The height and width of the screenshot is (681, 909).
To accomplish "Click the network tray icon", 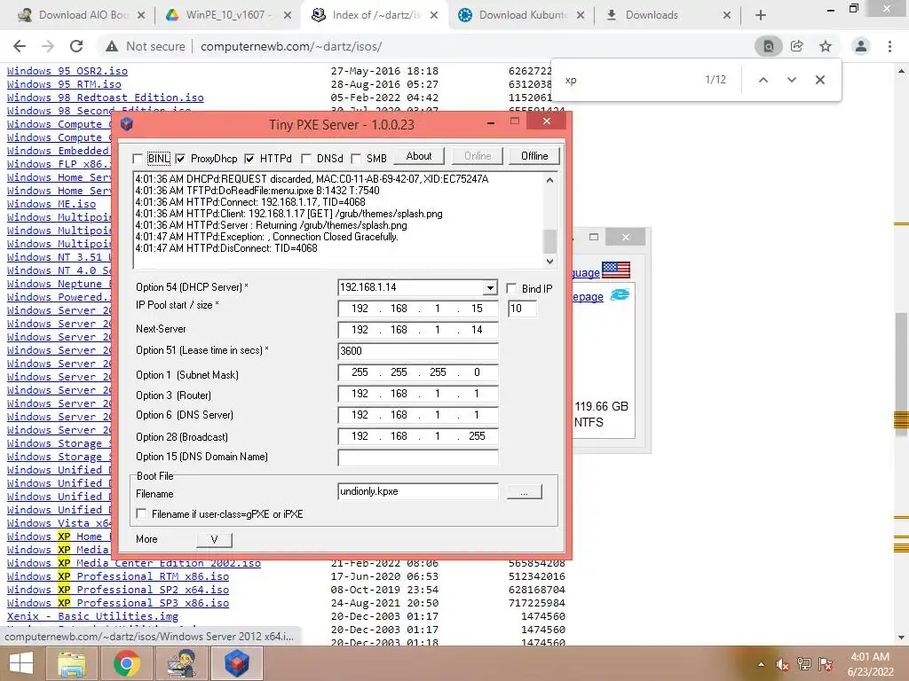I will pyautogui.click(x=804, y=664).
